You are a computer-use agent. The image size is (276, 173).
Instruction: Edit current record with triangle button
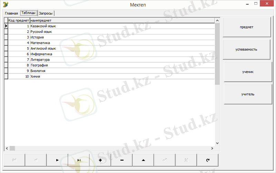(x=143, y=160)
